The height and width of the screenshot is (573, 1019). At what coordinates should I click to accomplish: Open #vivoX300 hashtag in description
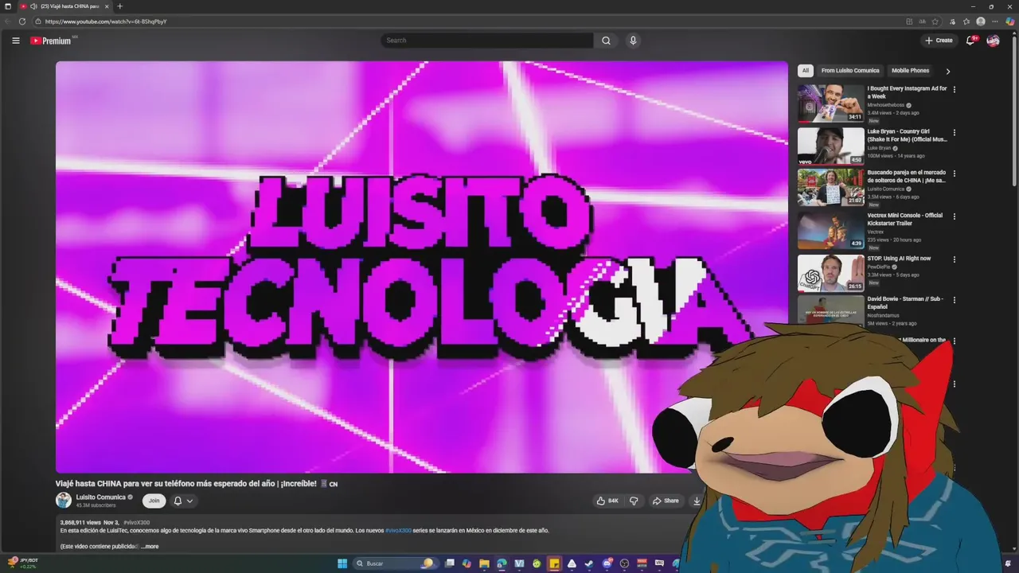(x=398, y=530)
